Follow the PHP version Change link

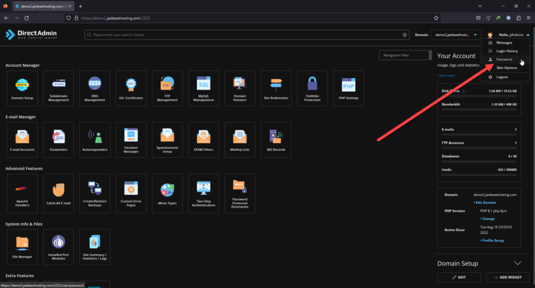click(487, 219)
